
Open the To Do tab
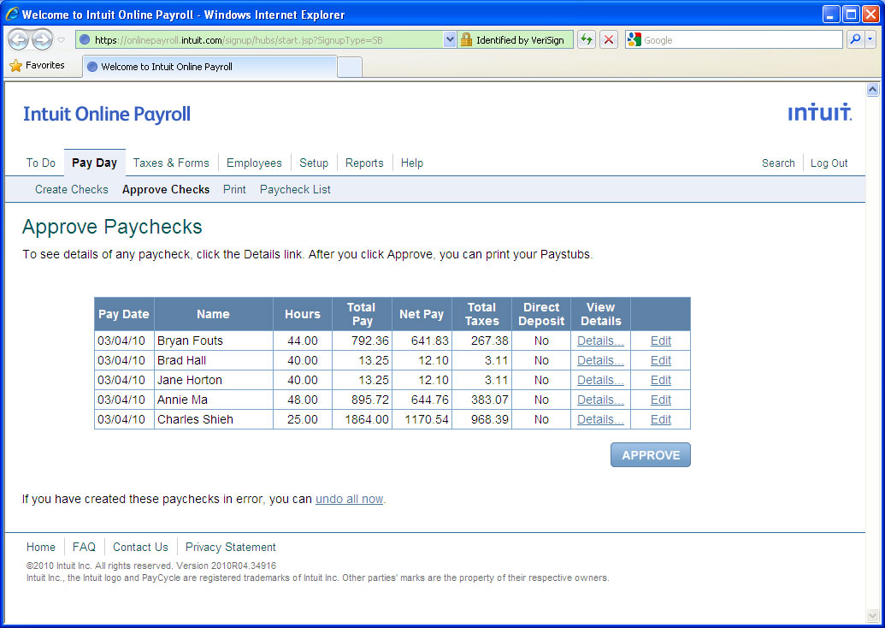(x=41, y=163)
